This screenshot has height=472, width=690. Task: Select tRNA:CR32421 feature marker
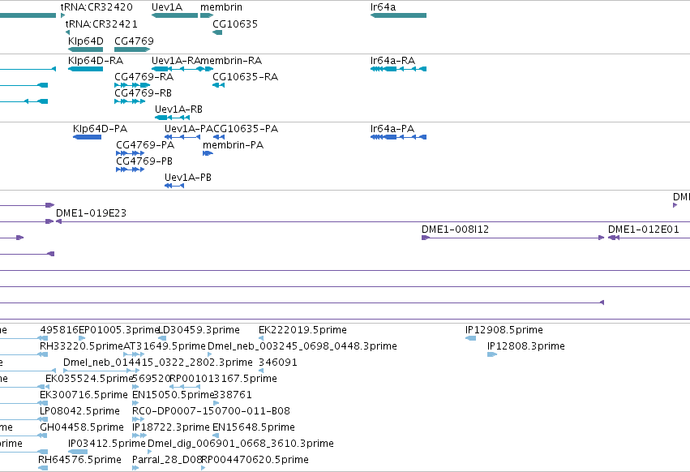click(68, 32)
